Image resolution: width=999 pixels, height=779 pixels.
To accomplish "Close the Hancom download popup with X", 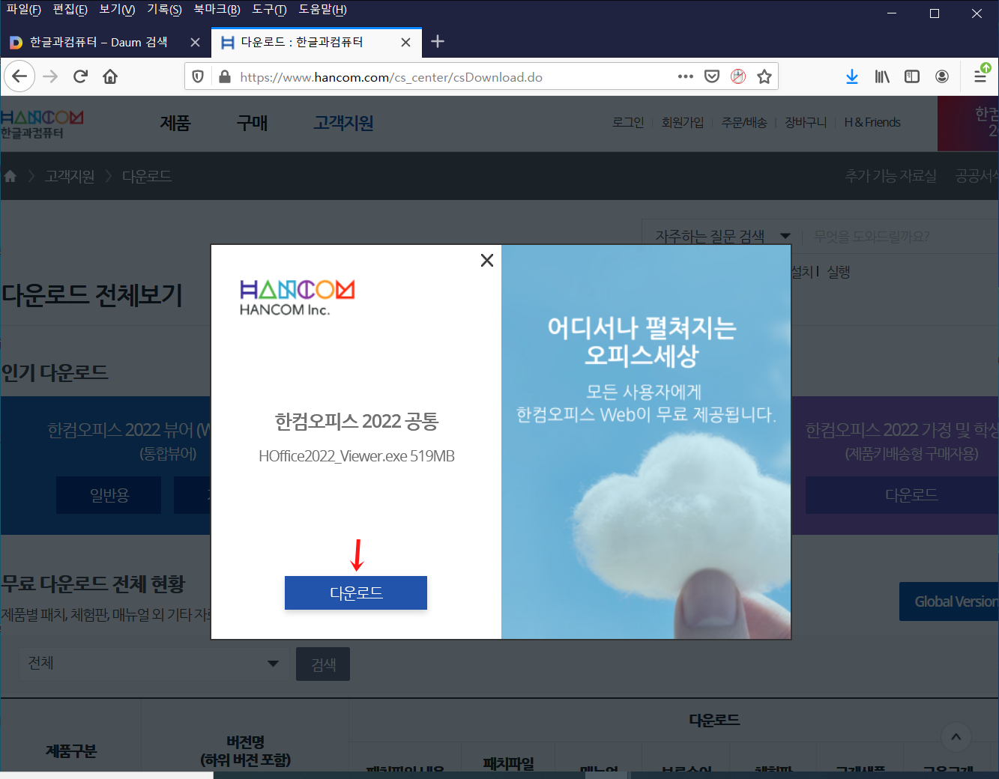I will coord(487,261).
